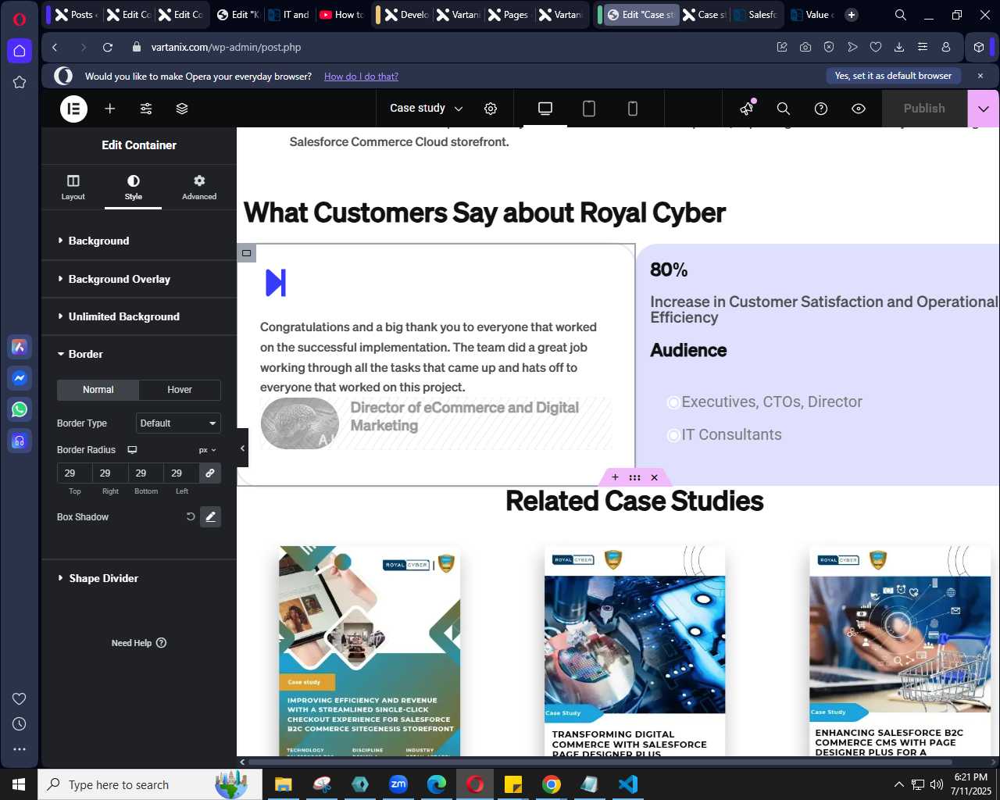Toggle linked border radius values

210,473
